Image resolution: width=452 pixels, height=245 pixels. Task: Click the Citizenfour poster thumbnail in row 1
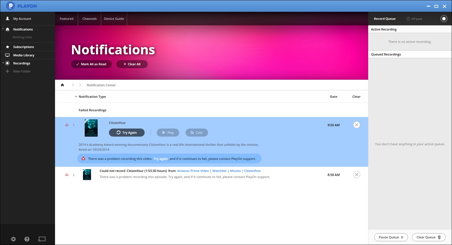pyautogui.click(x=91, y=128)
